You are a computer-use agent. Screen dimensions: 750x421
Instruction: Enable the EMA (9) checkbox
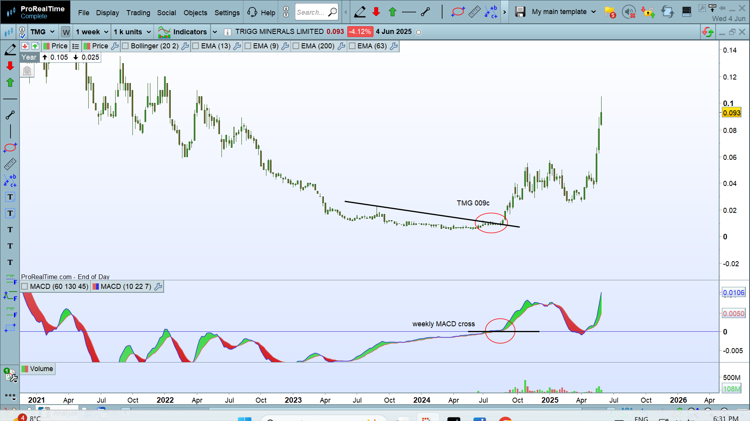[x=248, y=46]
